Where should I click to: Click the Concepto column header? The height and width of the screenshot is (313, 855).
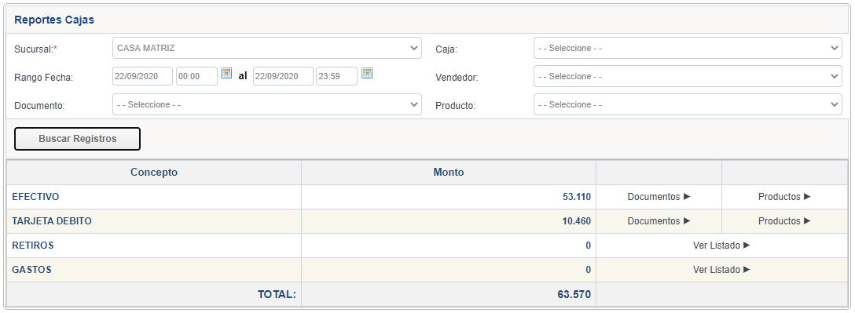tap(154, 172)
